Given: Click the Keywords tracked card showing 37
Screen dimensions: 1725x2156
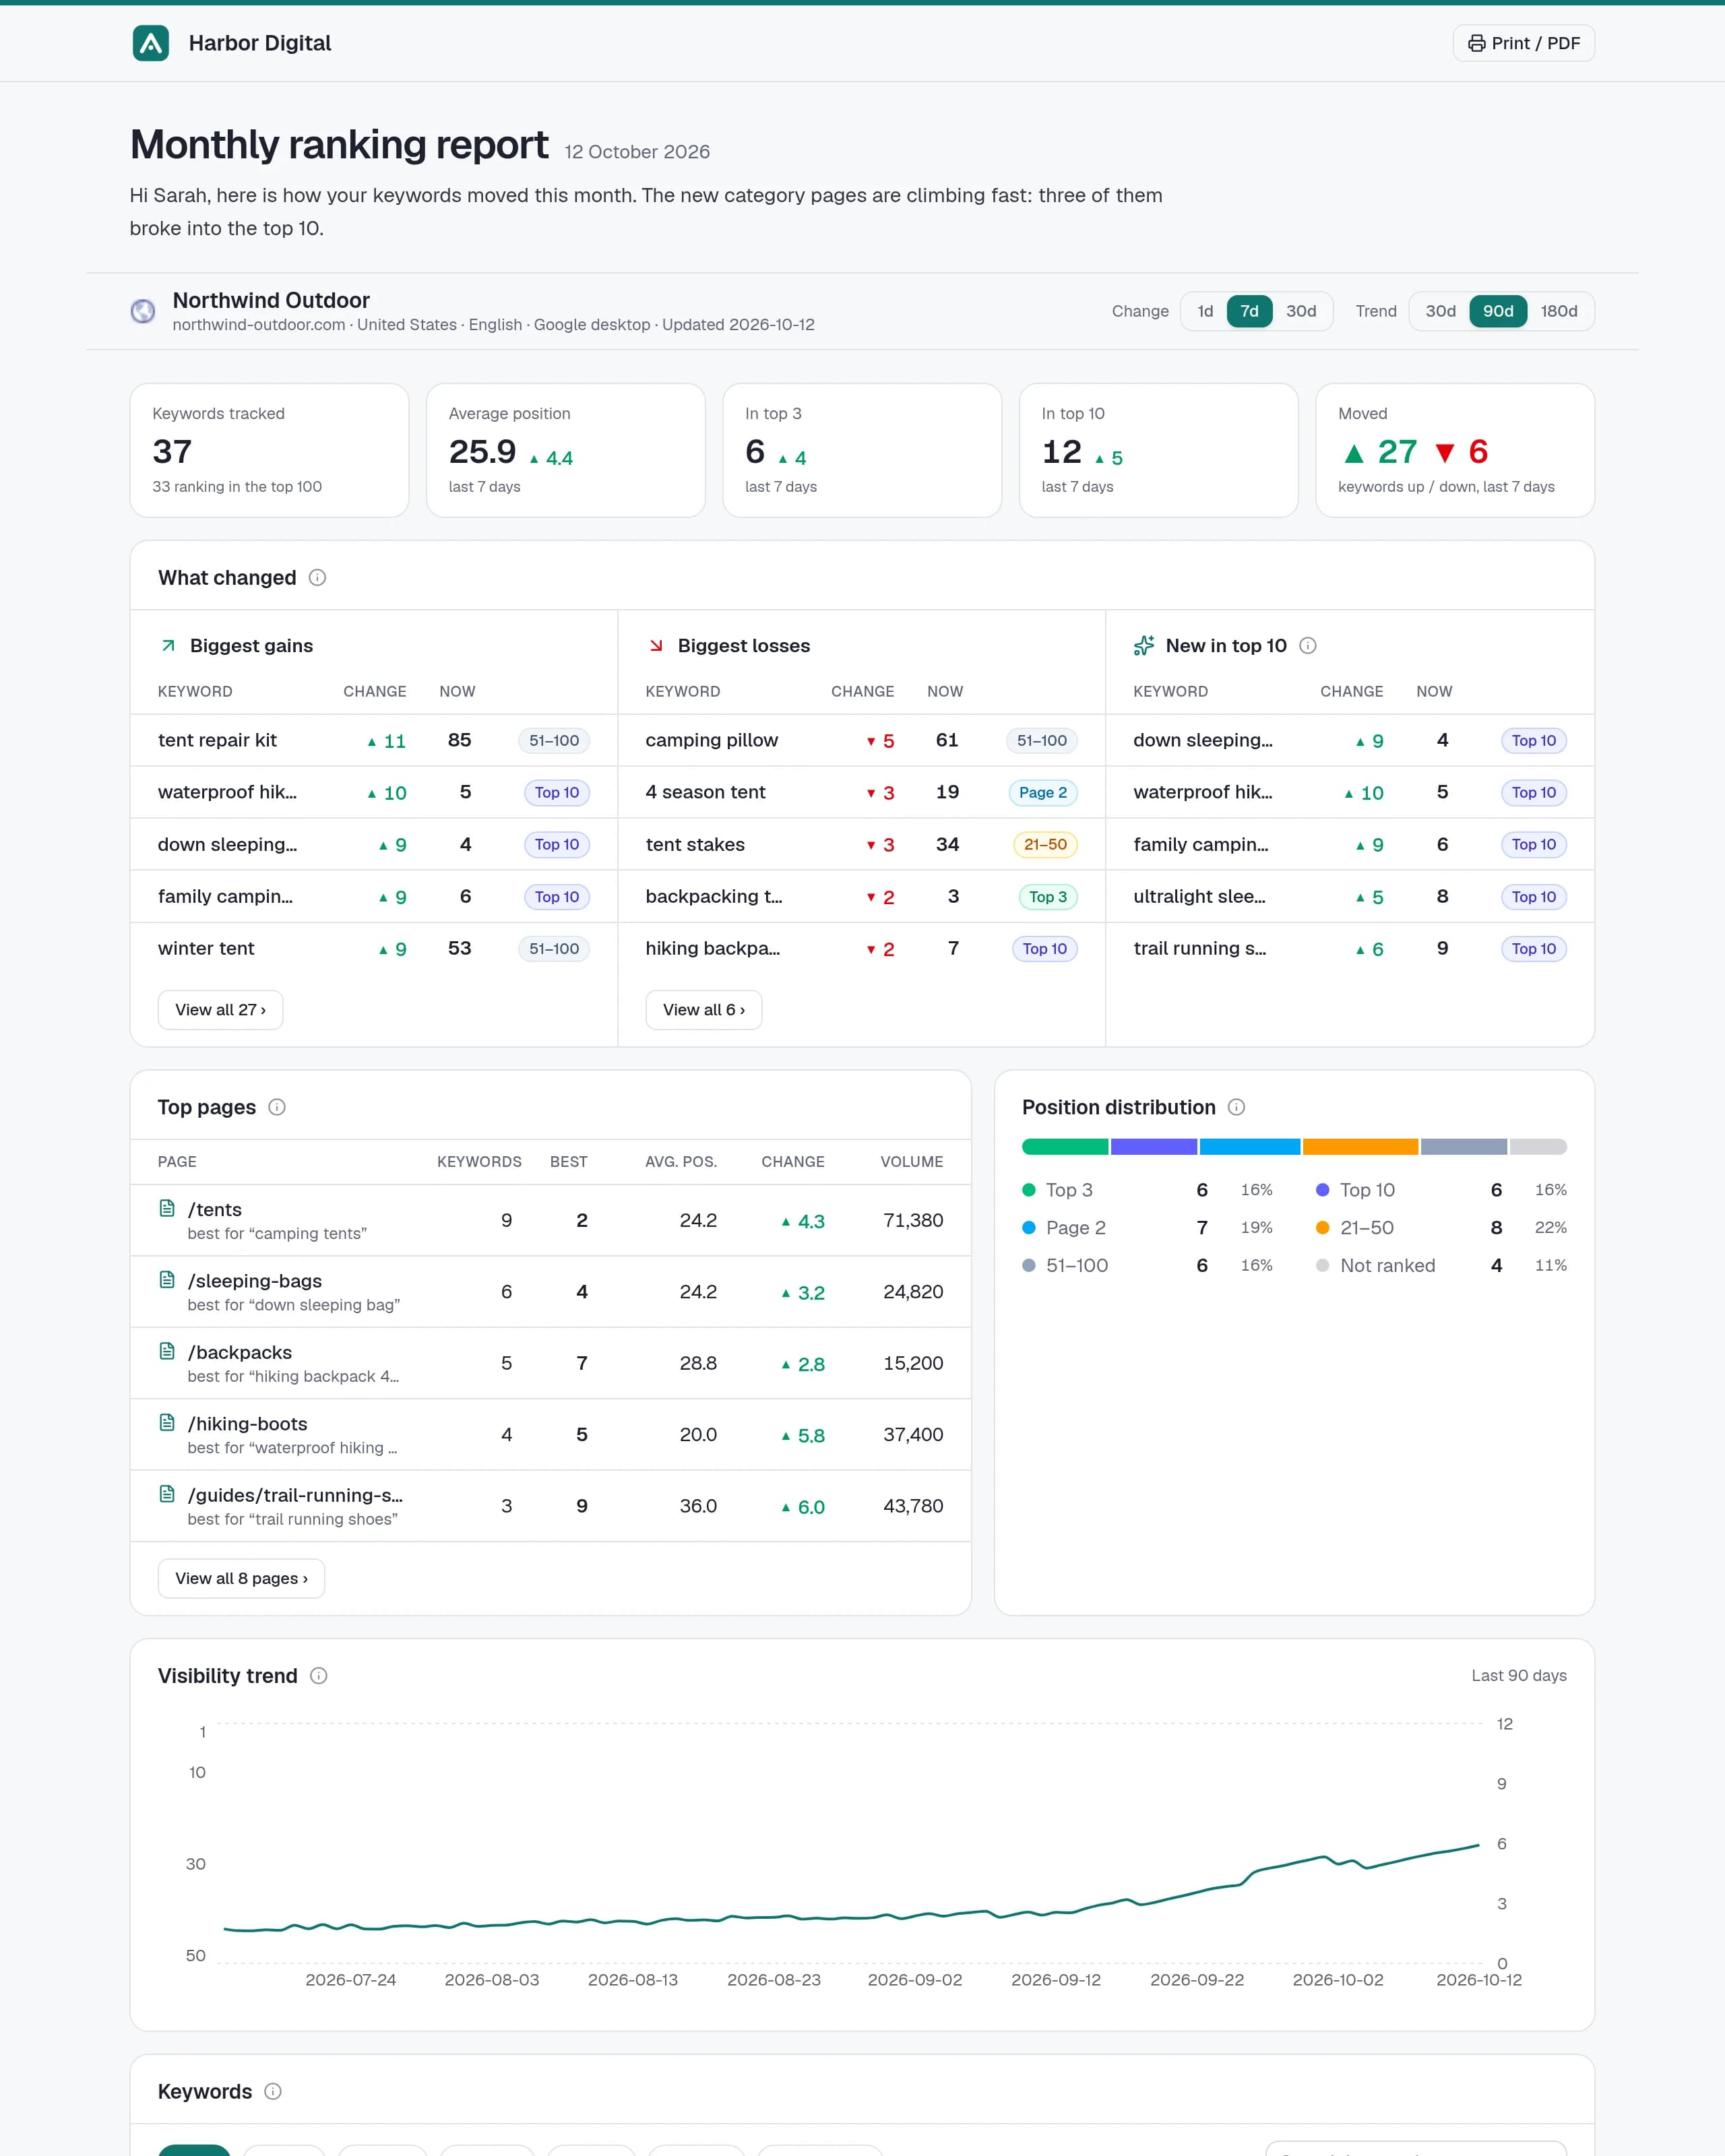Looking at the screenshot, I should coord(270,450).
